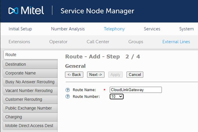Viewport: 198px width, 132px height.
Task: Click into the Route Name field
Action: pyautogui.click(x=136, y=90)
